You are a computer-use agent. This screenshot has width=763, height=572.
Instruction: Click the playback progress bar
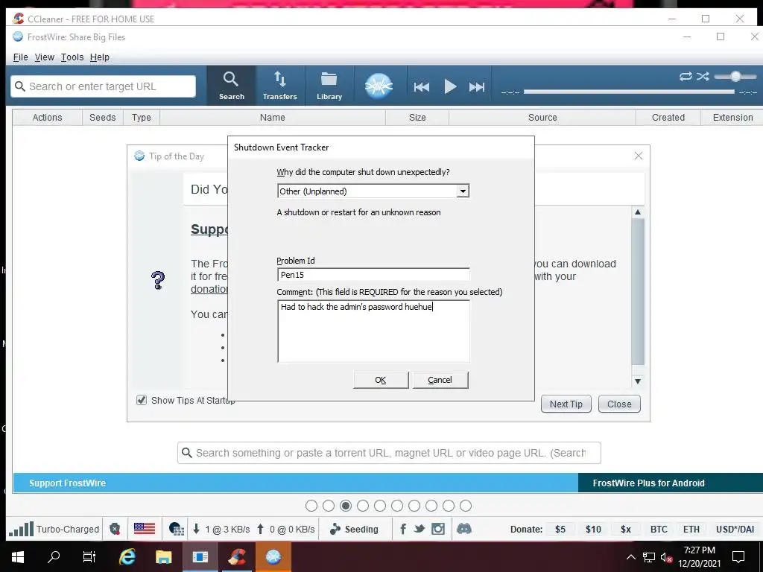(x=629, y=92)
